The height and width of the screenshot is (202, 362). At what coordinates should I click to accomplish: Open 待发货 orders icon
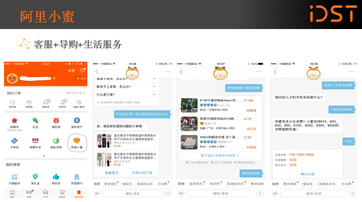point(29,102)
